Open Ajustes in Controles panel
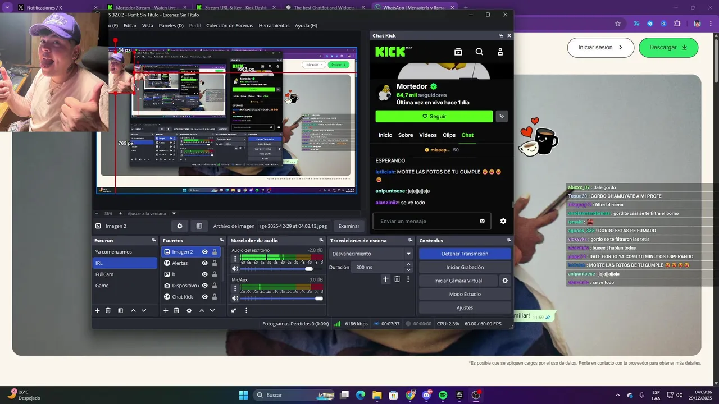This screenshot has height=404, width=719. click(x=465, y=307)
